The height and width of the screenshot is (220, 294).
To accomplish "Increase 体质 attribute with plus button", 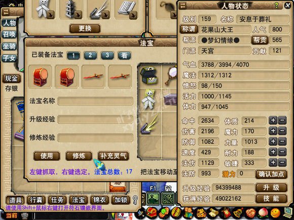I will [x=273, y=120].
